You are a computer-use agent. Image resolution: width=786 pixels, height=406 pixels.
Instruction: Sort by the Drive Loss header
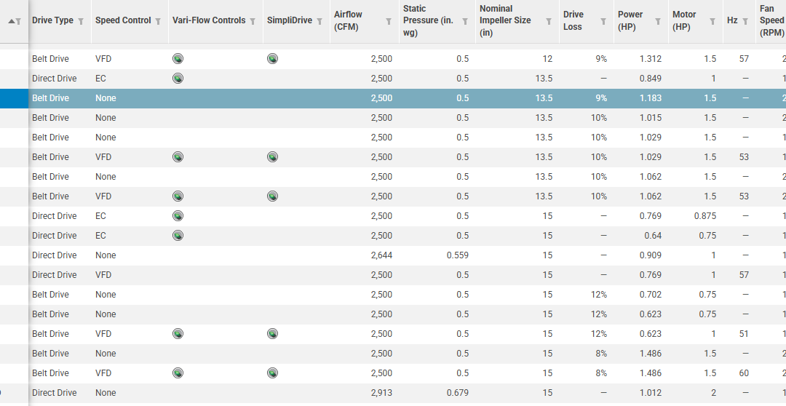573,20
